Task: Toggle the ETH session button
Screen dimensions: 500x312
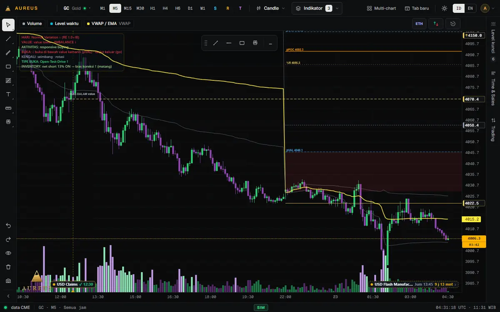Action: pos(419,24)
